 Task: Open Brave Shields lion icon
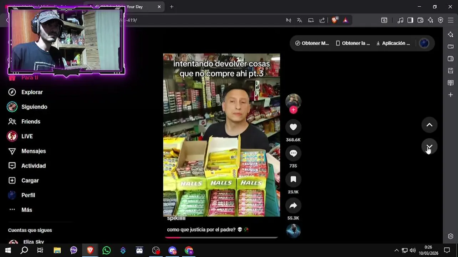pos(334,20)
